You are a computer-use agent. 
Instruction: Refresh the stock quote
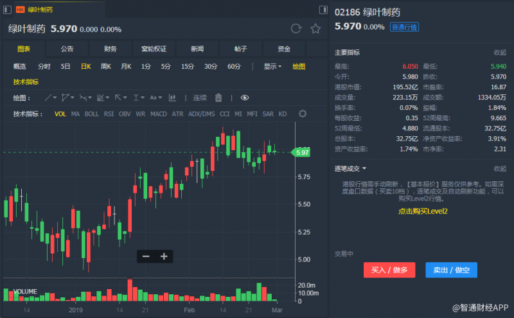[x=296, y=29]
